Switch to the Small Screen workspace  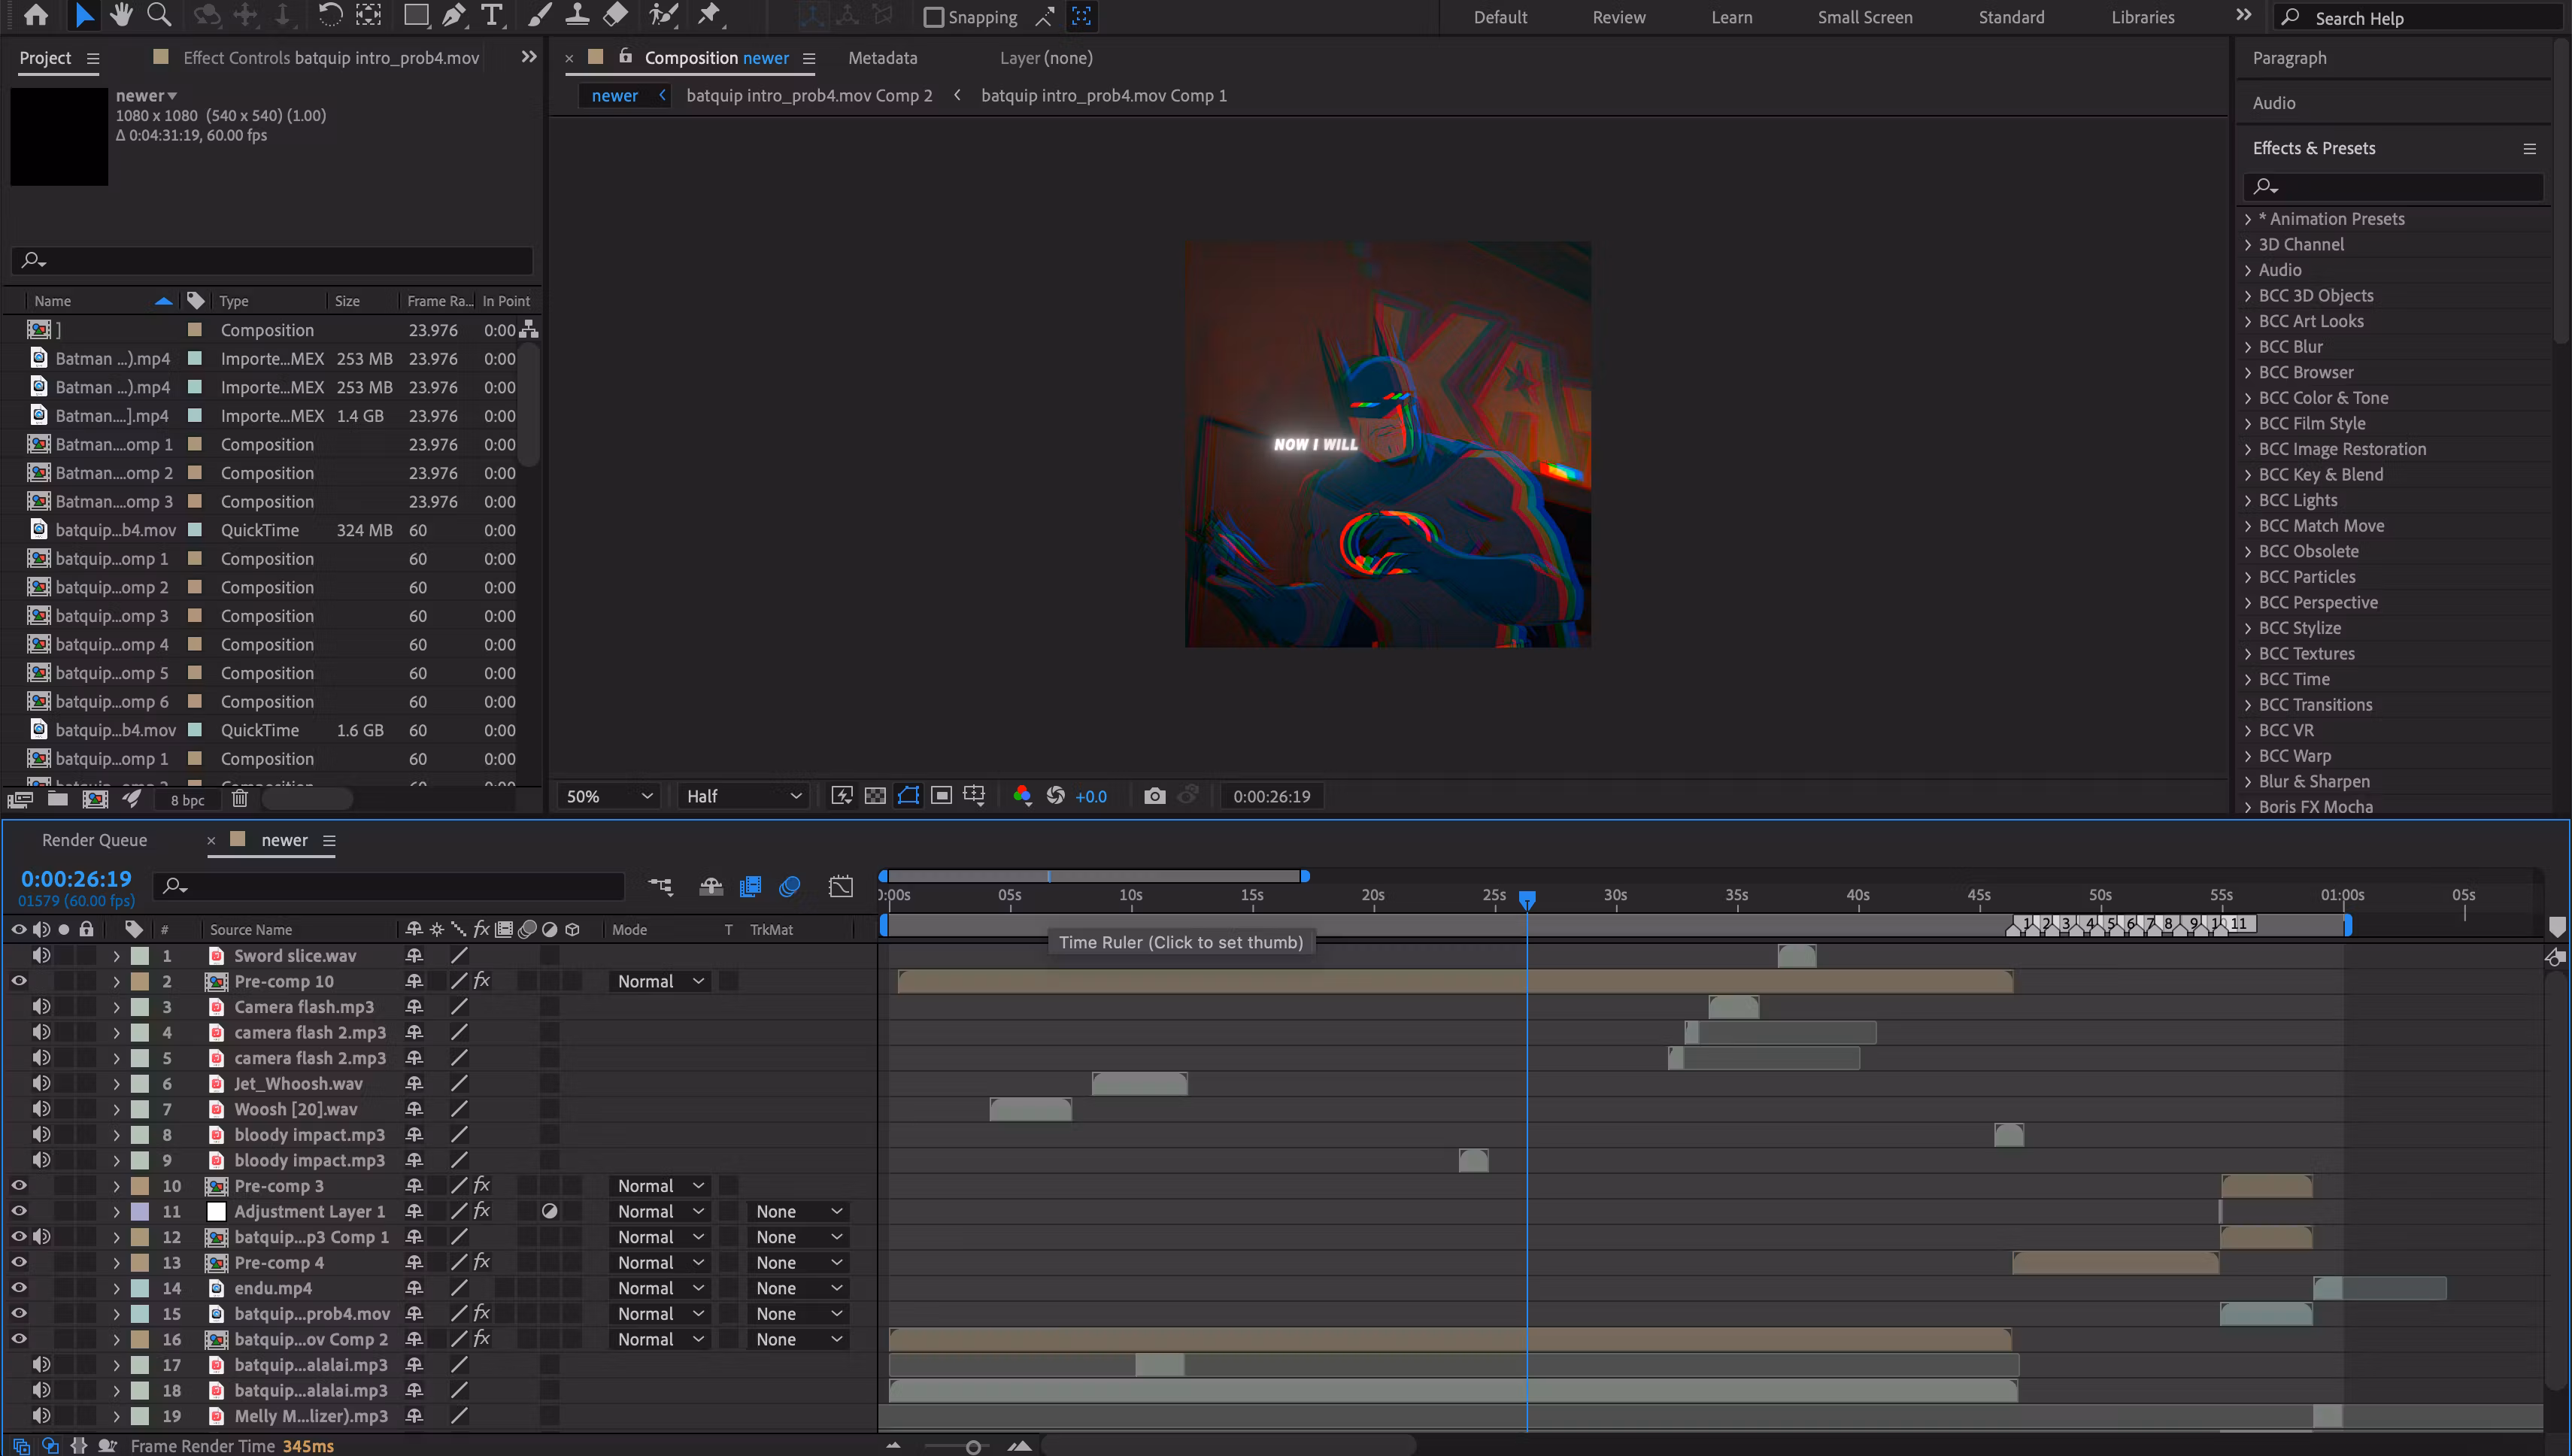[1864, 17]
